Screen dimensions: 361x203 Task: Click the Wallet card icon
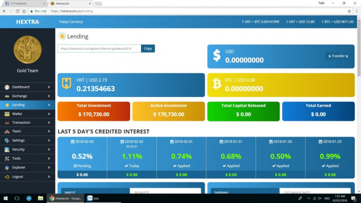[7, 114]
